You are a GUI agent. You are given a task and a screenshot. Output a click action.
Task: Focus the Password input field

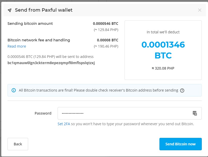[x=124, y=113]
